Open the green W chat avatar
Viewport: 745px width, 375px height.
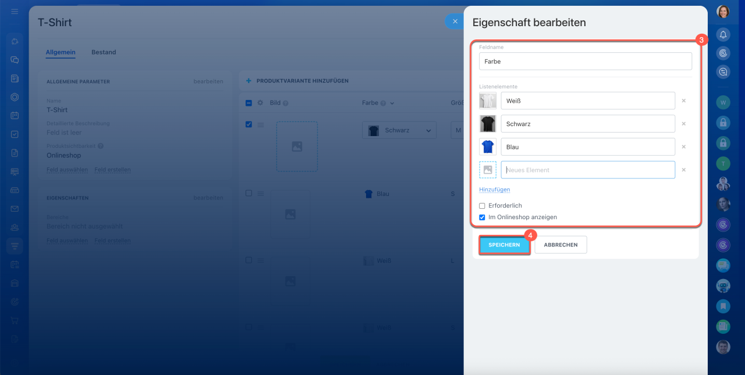point(723,102)
